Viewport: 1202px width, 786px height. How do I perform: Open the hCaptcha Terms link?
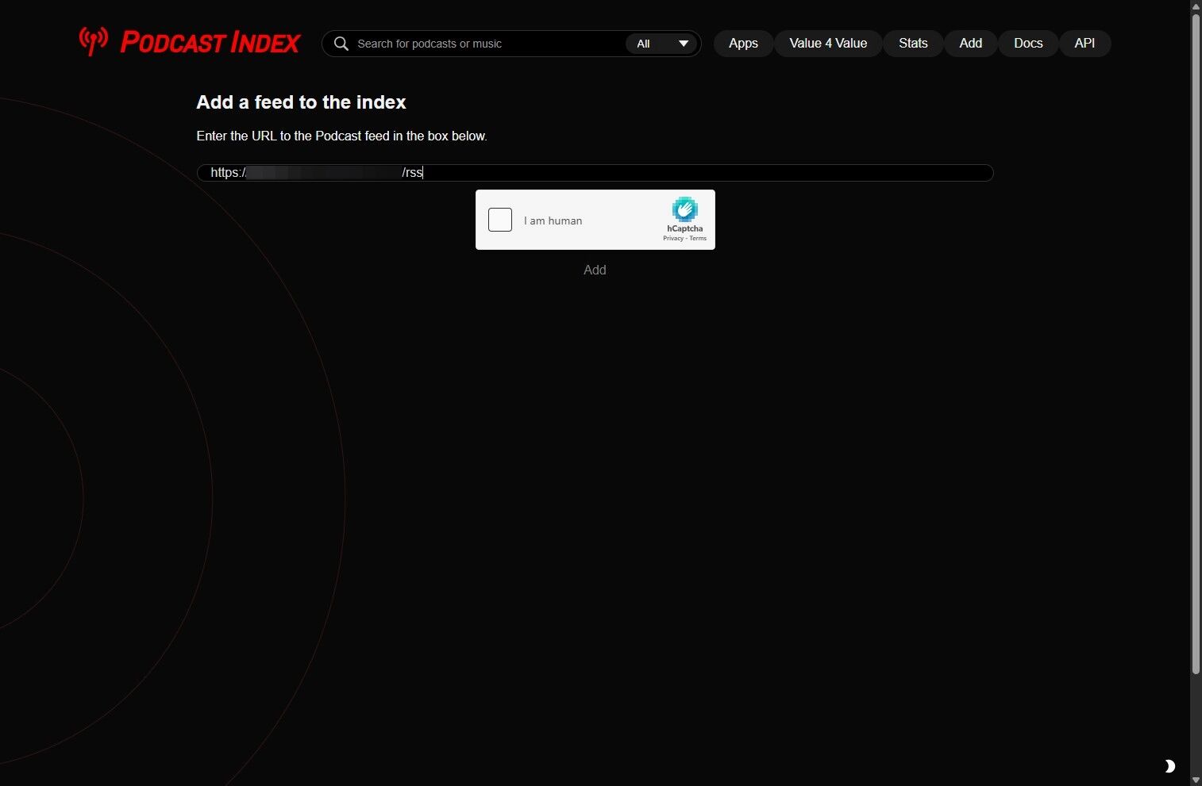coord(698,239)
